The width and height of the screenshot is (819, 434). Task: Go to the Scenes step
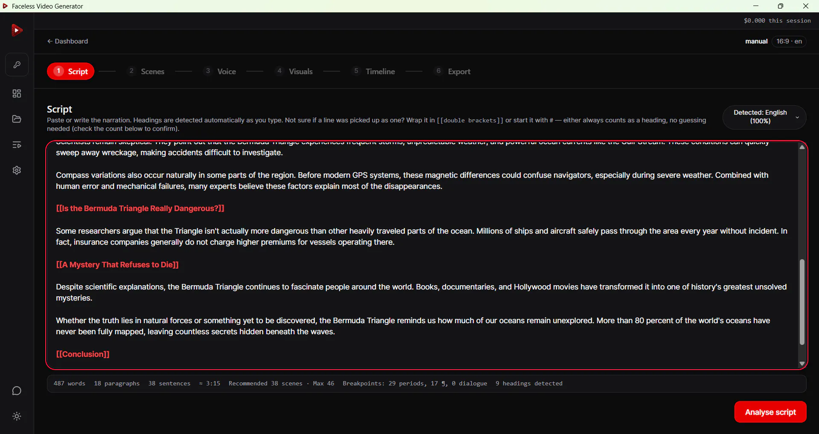146,71
